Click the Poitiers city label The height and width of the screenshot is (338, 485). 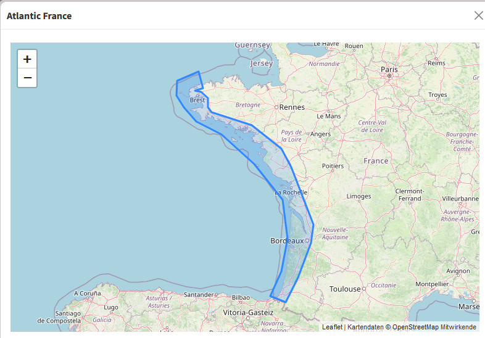point(333,166)
